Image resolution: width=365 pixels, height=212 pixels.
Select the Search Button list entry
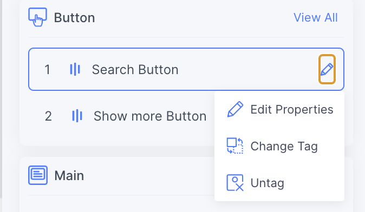(x=186, y=69)
